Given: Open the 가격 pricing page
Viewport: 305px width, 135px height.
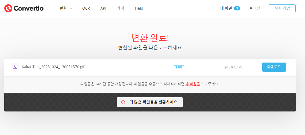Looking at the screenshot, I should [120, 8].
